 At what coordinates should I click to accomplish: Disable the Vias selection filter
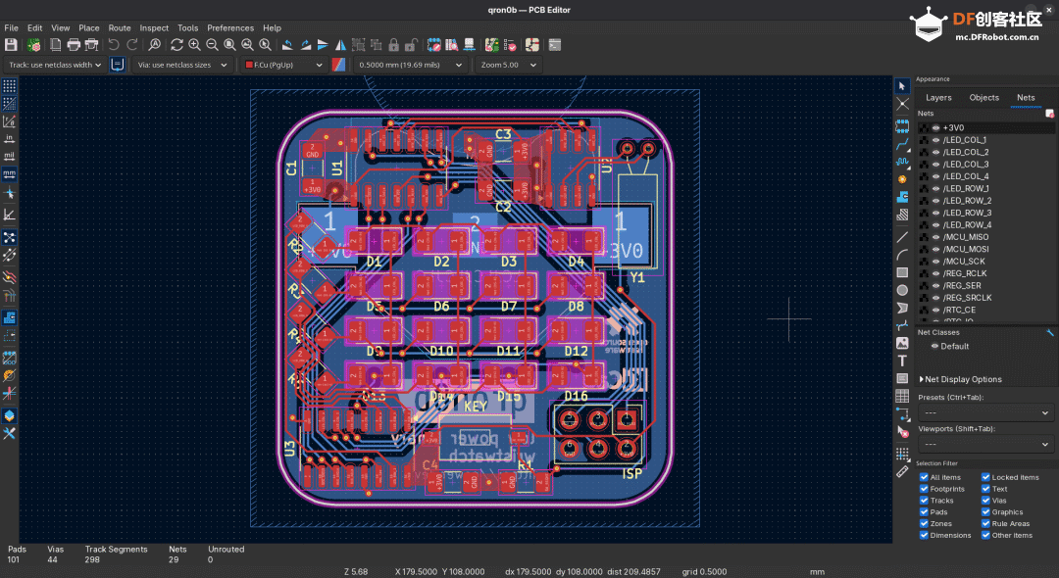985,501
